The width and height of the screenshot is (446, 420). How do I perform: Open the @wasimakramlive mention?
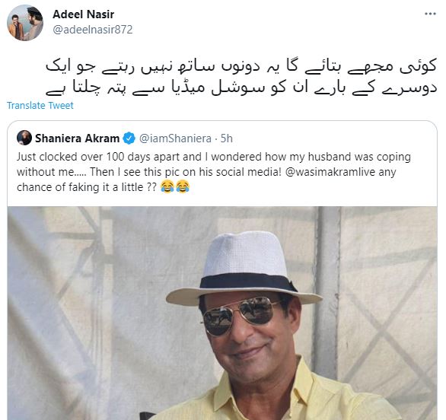[330, 172]
